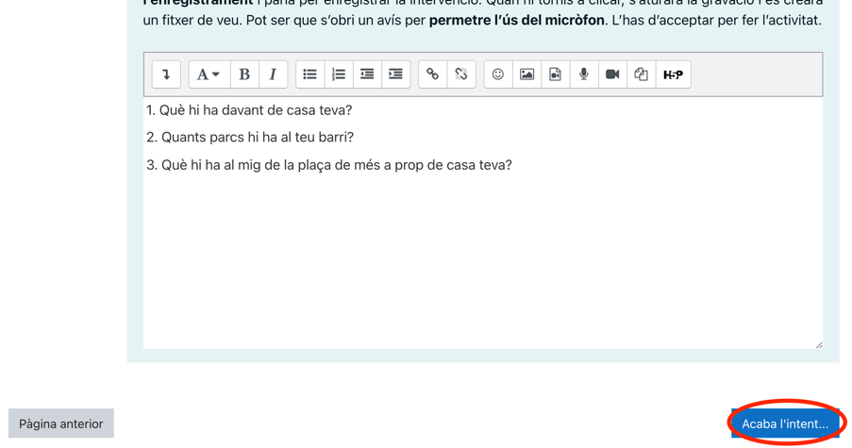Screen dimensions: 852x448
Task: Open manage files icon
Action: tap(641, 75)
